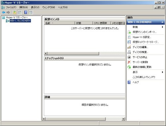Click the ディスクの検査 icon
This screenshot has width=166, height=126.
click(129, 52)
